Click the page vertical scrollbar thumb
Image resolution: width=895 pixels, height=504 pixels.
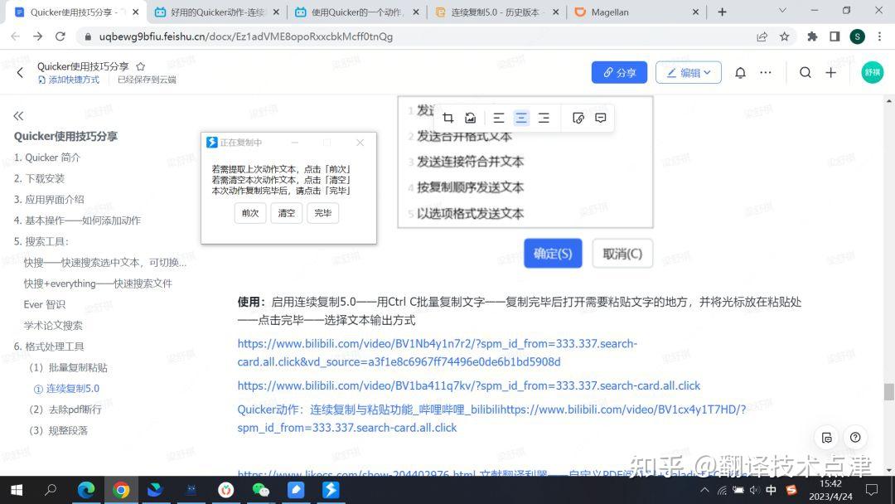(x=888, y=392)
